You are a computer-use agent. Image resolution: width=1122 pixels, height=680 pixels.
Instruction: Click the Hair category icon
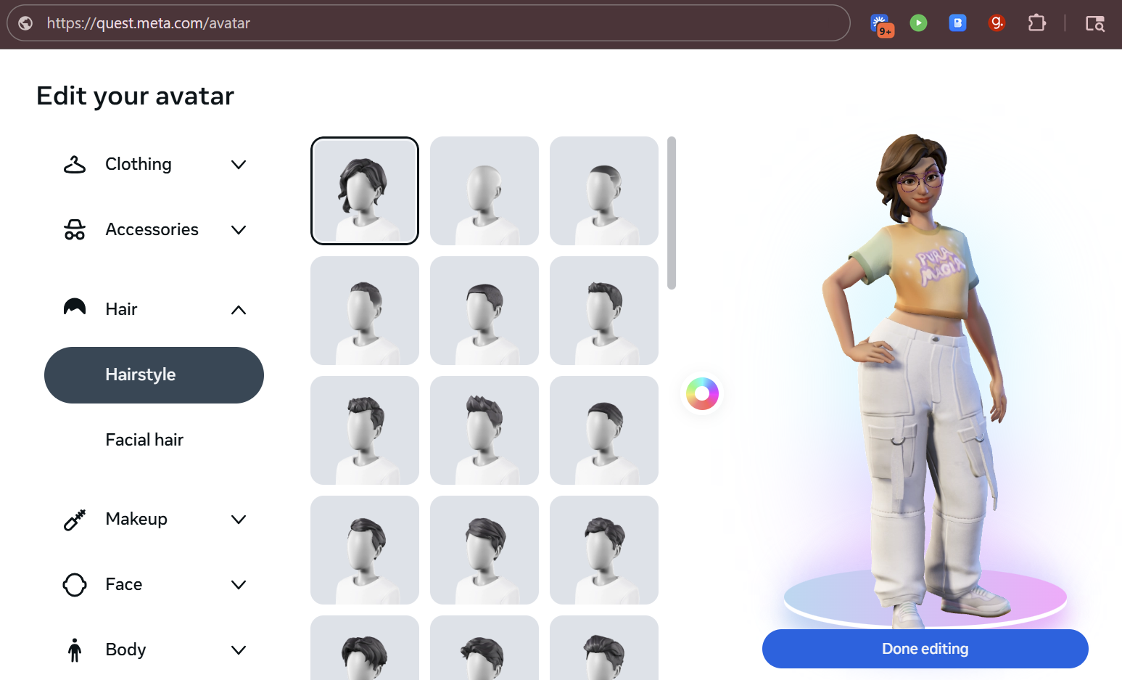tap(75, 308)
